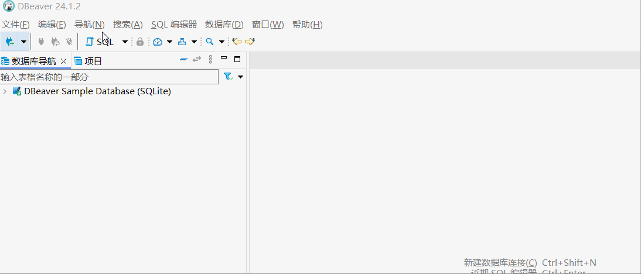
Task: Open a new SQL script editor
Action: 100,42
